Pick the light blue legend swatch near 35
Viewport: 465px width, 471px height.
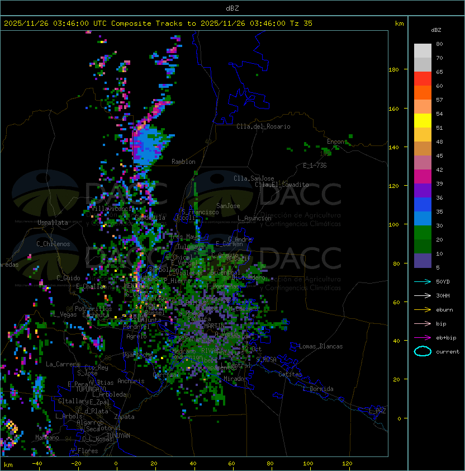(423, 218)
